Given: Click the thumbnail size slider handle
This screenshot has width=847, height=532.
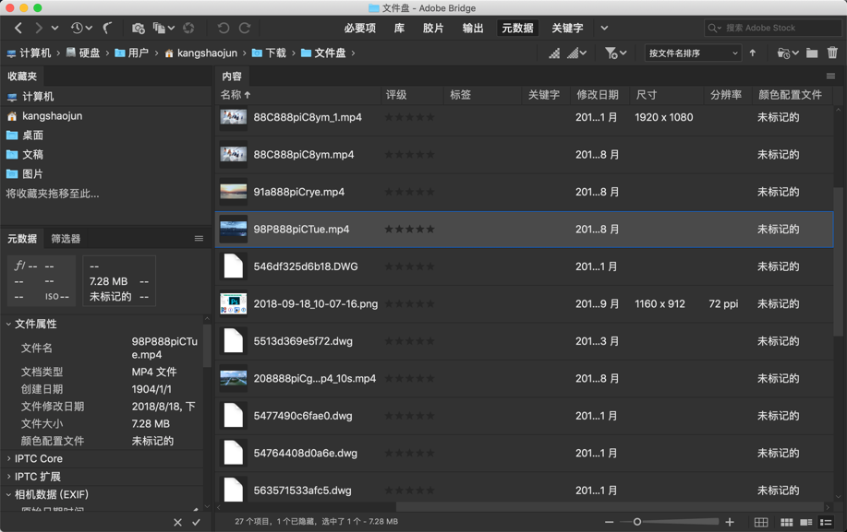Looking at the screenshot, I should pyautogui.click(x=636, y=522).
